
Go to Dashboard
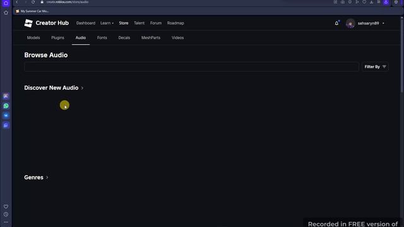point(86,23)
